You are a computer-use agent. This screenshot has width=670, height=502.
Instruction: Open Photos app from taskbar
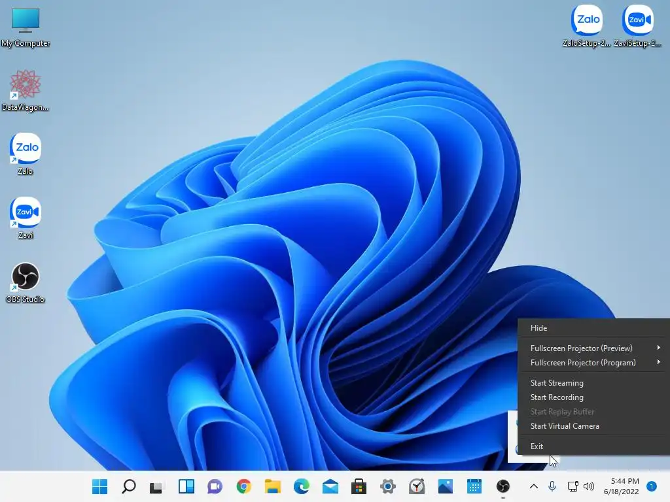(x=445, y=486)
